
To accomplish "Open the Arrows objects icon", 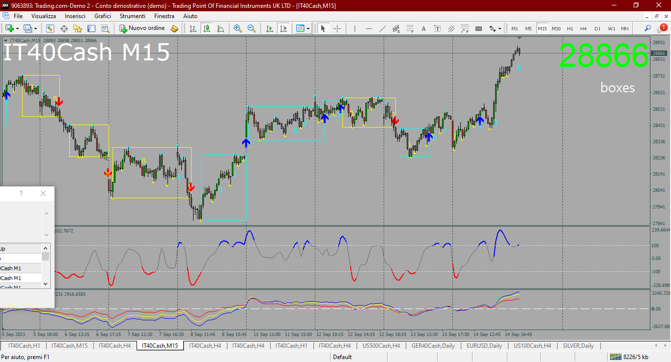I will pos(492,28).
